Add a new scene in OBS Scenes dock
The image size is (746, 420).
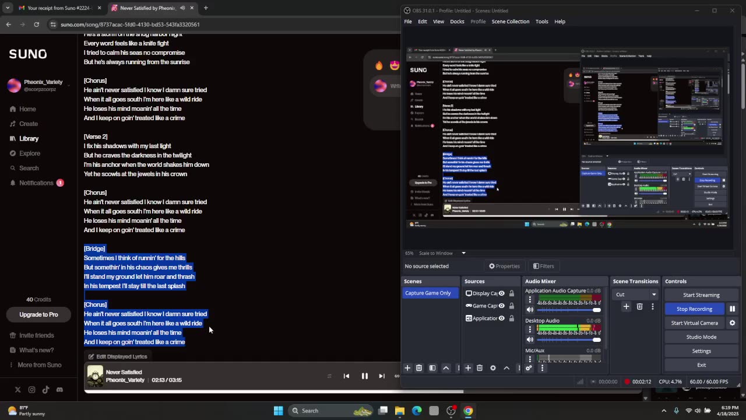click(407, 368)
